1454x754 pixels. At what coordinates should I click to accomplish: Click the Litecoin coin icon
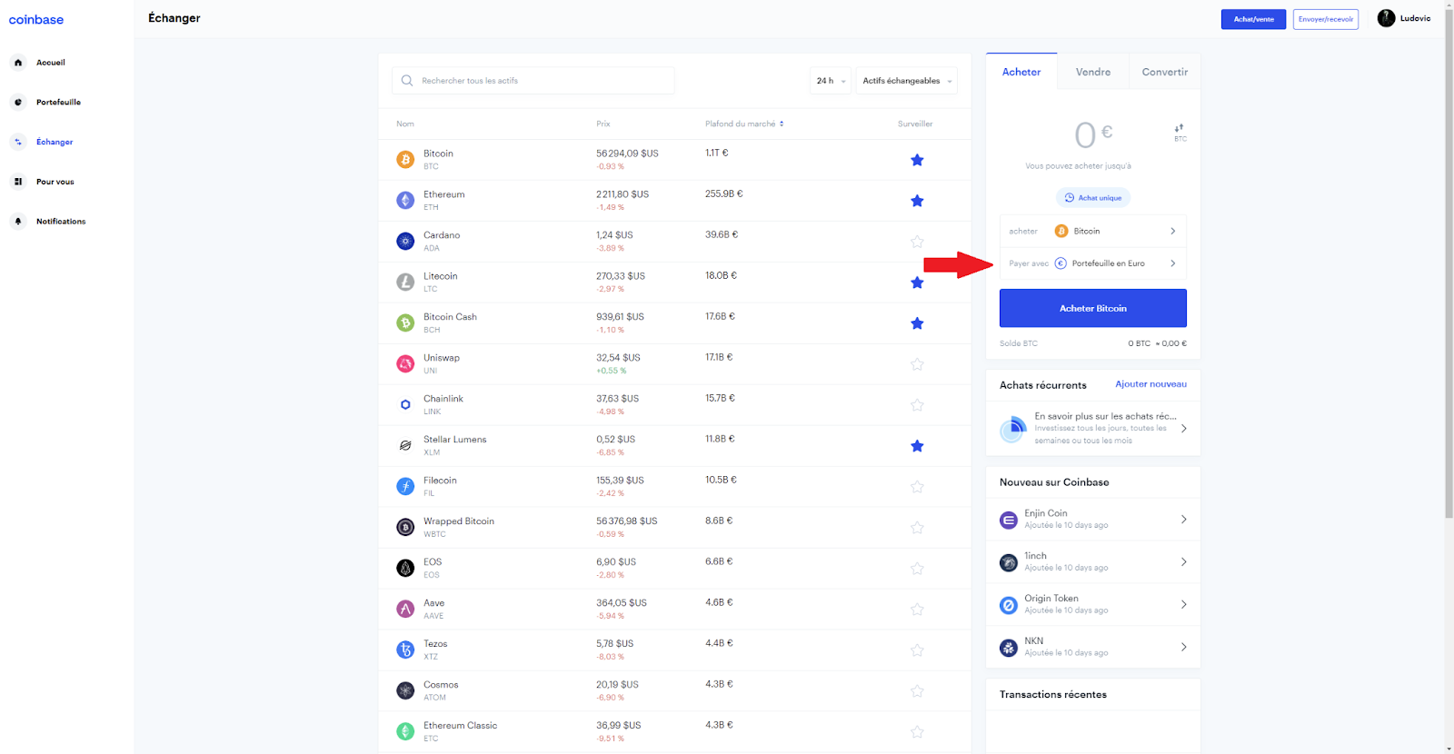[405, 283]
